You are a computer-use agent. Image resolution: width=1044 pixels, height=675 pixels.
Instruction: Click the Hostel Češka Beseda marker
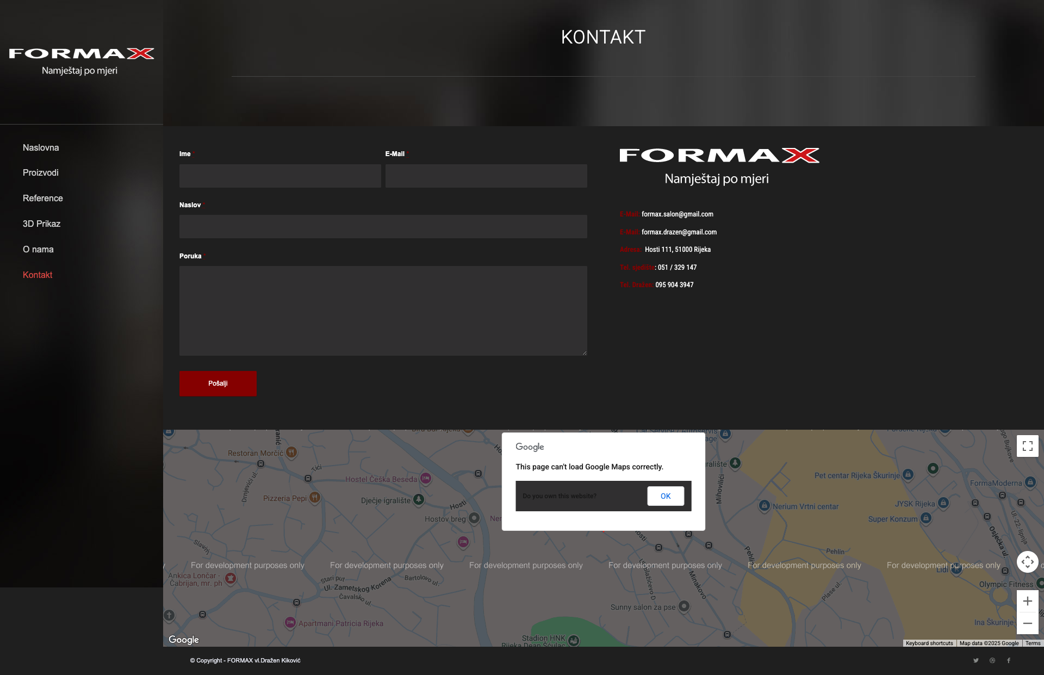coord(426,479)
